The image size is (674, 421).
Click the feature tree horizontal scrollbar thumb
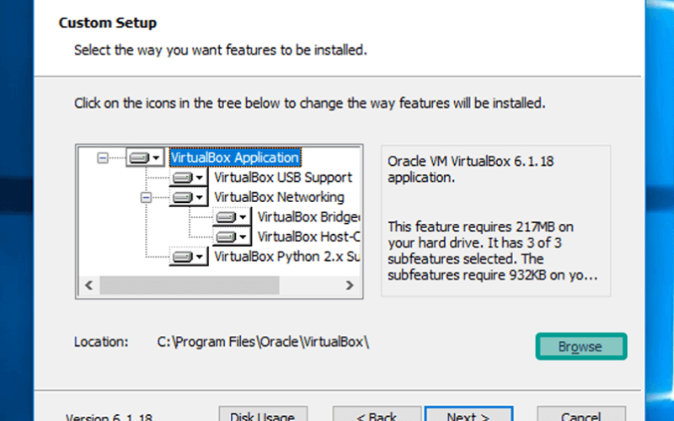pyautogui.click(x=190, y=285)
